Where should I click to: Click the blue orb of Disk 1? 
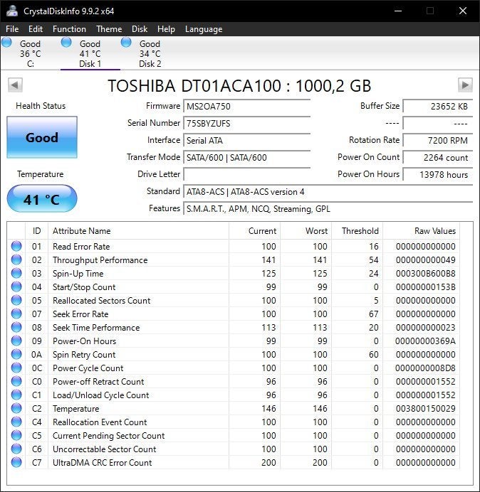click(x=66, y=42)
